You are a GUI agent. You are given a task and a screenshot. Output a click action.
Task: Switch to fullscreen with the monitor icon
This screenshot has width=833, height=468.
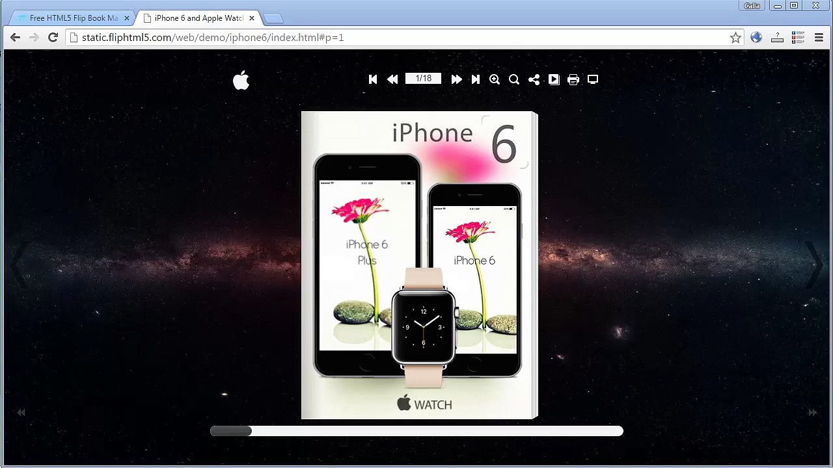click(593, 79)
